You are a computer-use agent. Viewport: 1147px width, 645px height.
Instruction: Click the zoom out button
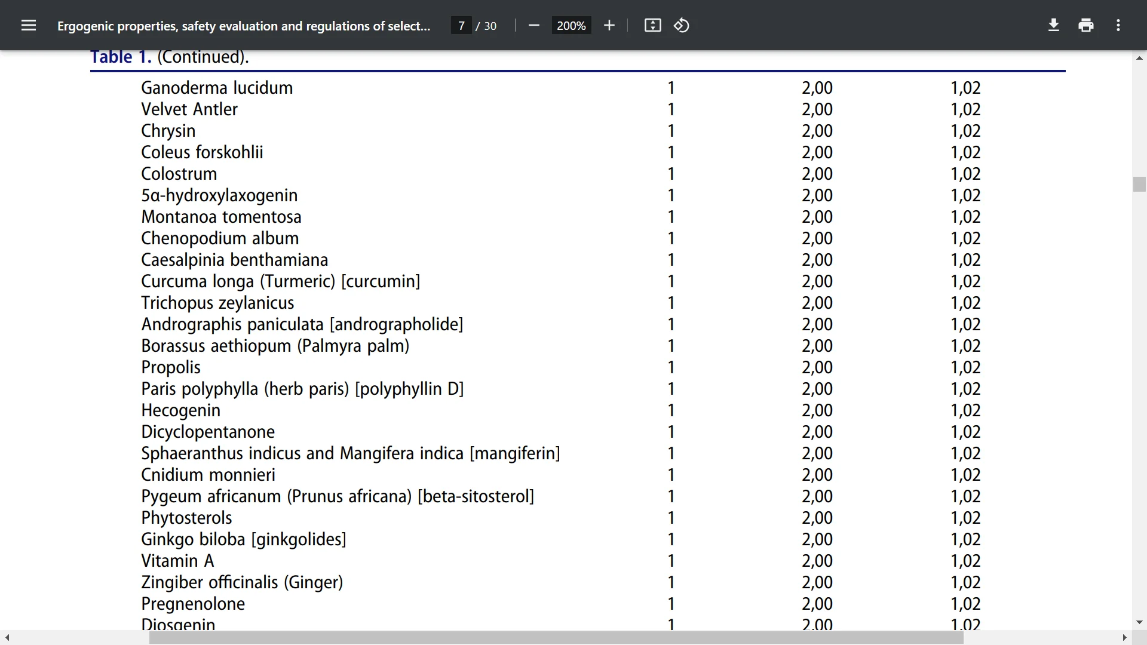533,26
